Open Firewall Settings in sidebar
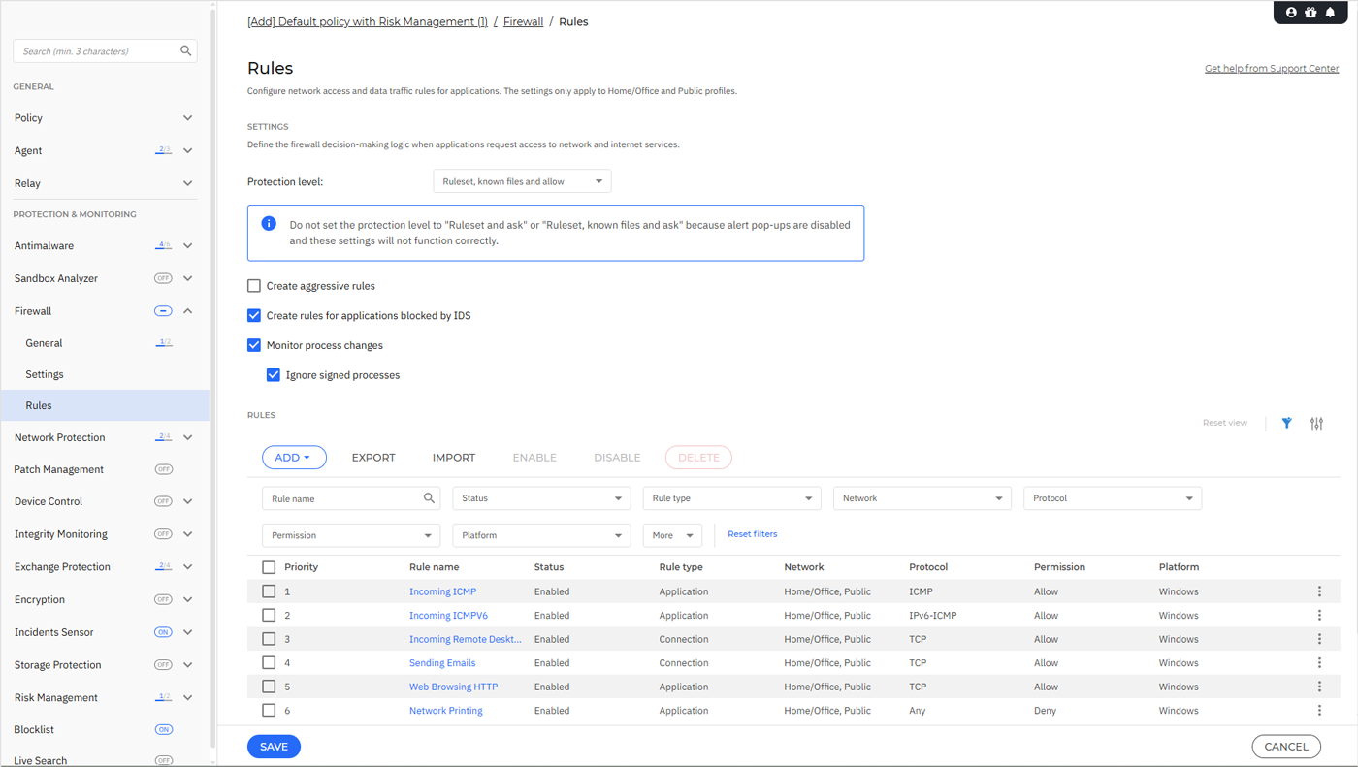This screenshot has width=1358, height=767. [x=45, y=374]
